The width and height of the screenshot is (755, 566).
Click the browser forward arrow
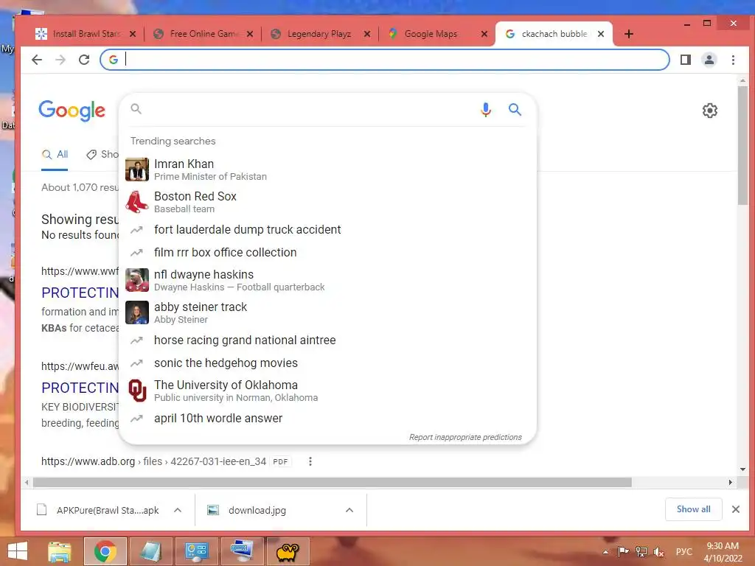tap(60, 60)
